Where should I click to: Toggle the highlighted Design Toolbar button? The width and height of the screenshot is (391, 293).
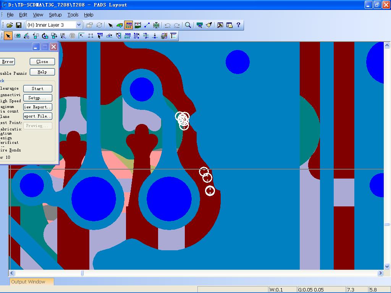click(129, 25)
